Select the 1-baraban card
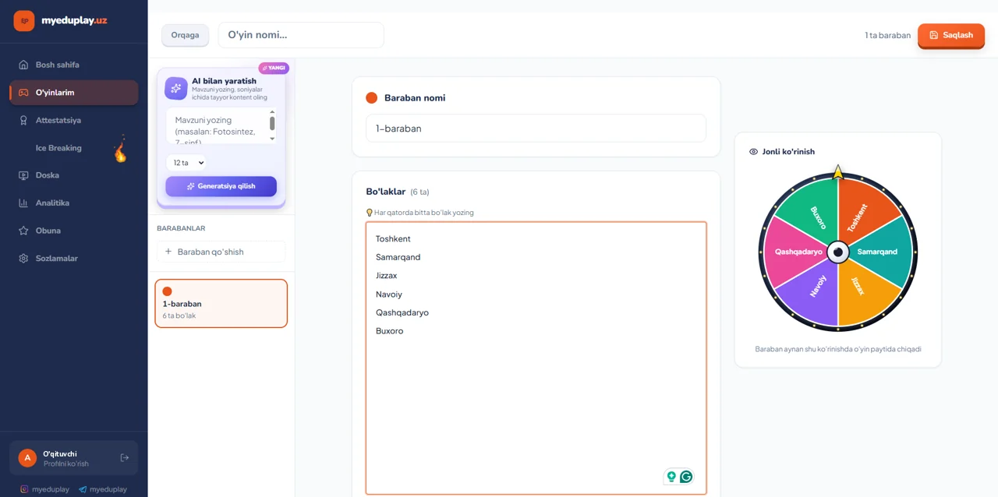The width and height of the screenshot is (998, 497). [x=221, y=303]
